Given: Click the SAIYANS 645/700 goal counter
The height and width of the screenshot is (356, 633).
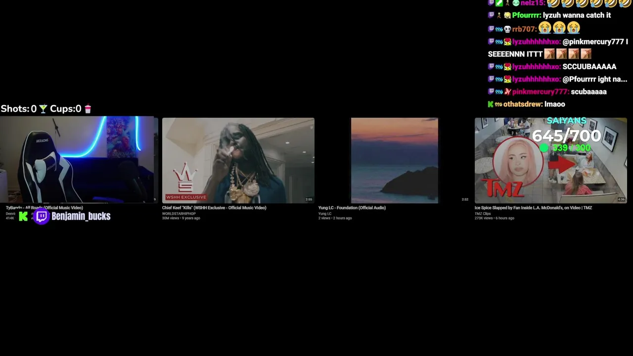Looking at the screenshot, I should 566,131.
